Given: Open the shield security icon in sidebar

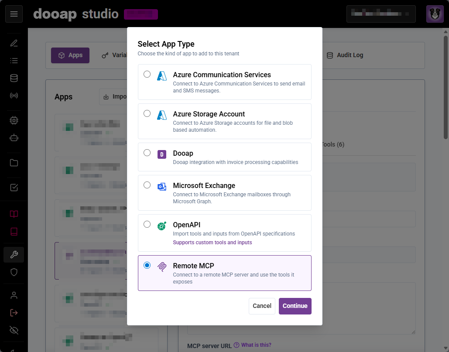Looking at the screenshot, I should (14, 272).
